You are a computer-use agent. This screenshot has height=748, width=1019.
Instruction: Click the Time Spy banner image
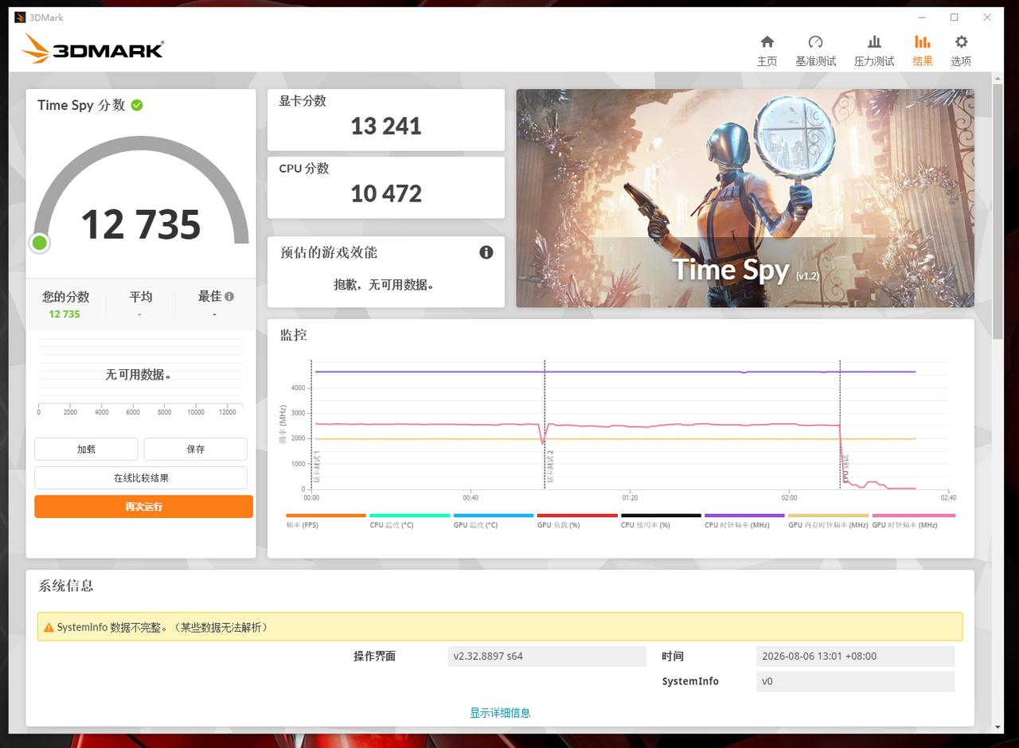[x=745, y=198]
